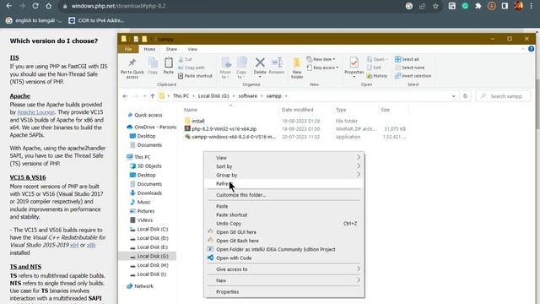Choose Paste in context menu
This screenshot has width=540, height=304.
(x=284, y=206)
